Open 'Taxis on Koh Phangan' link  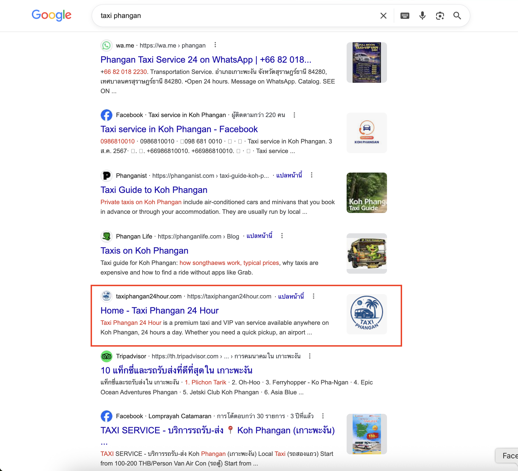[144, 251]
